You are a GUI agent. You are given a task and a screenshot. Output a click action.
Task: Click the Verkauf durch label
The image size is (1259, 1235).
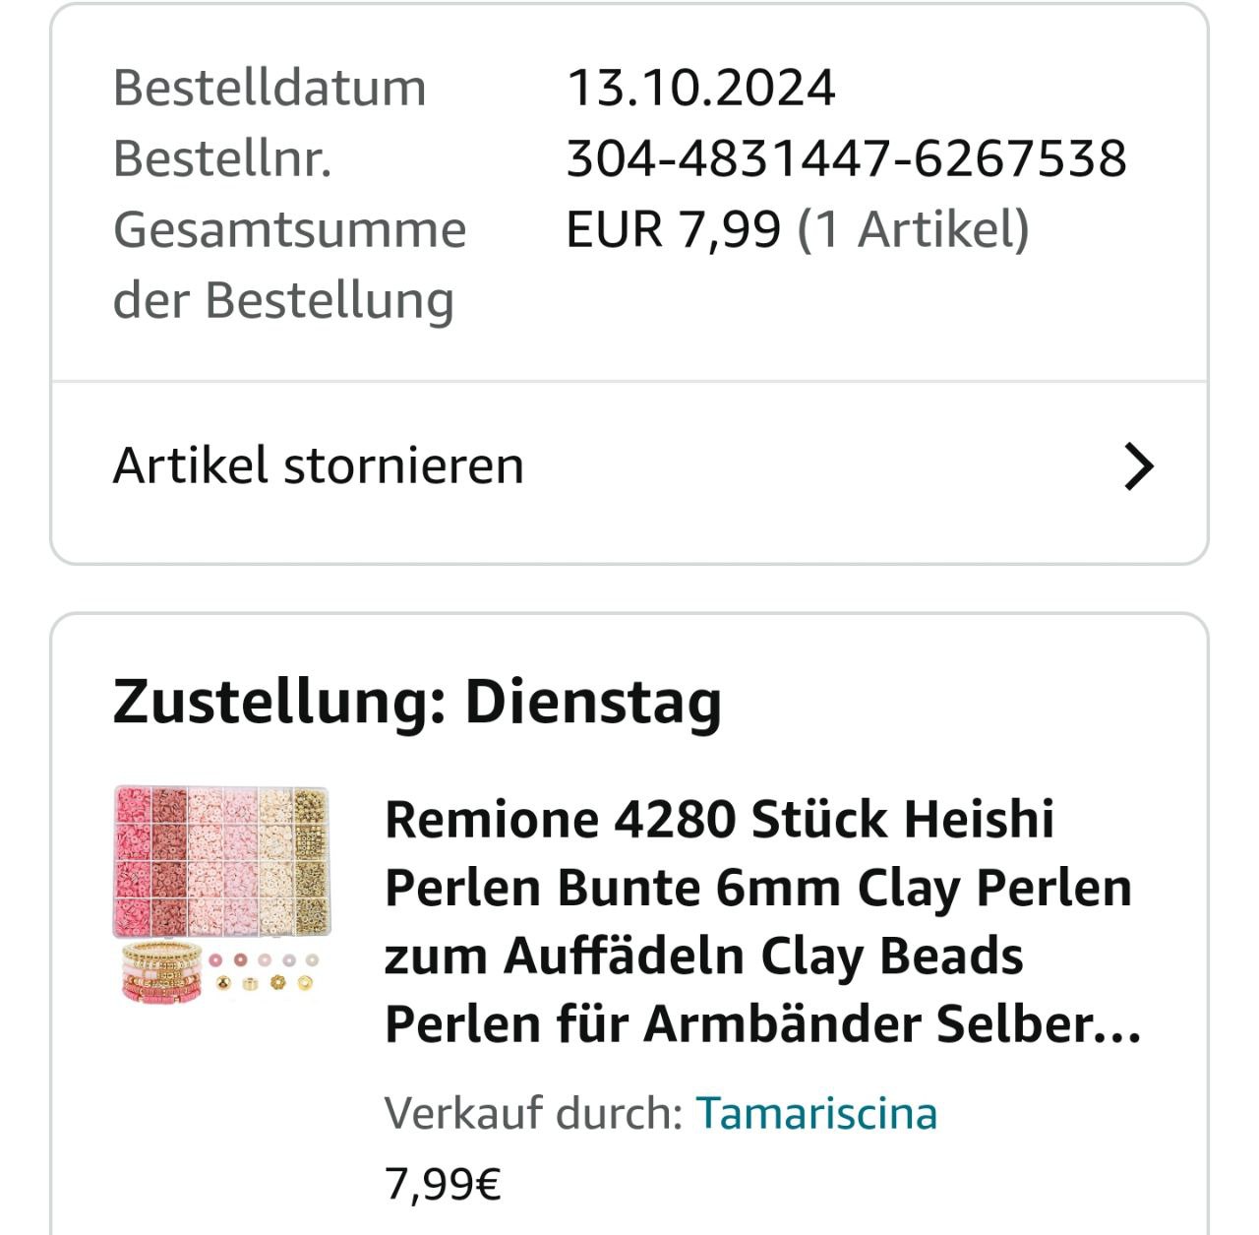(533, 1113)
